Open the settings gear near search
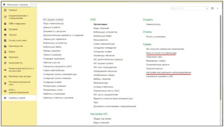 (x=212, y=8)
